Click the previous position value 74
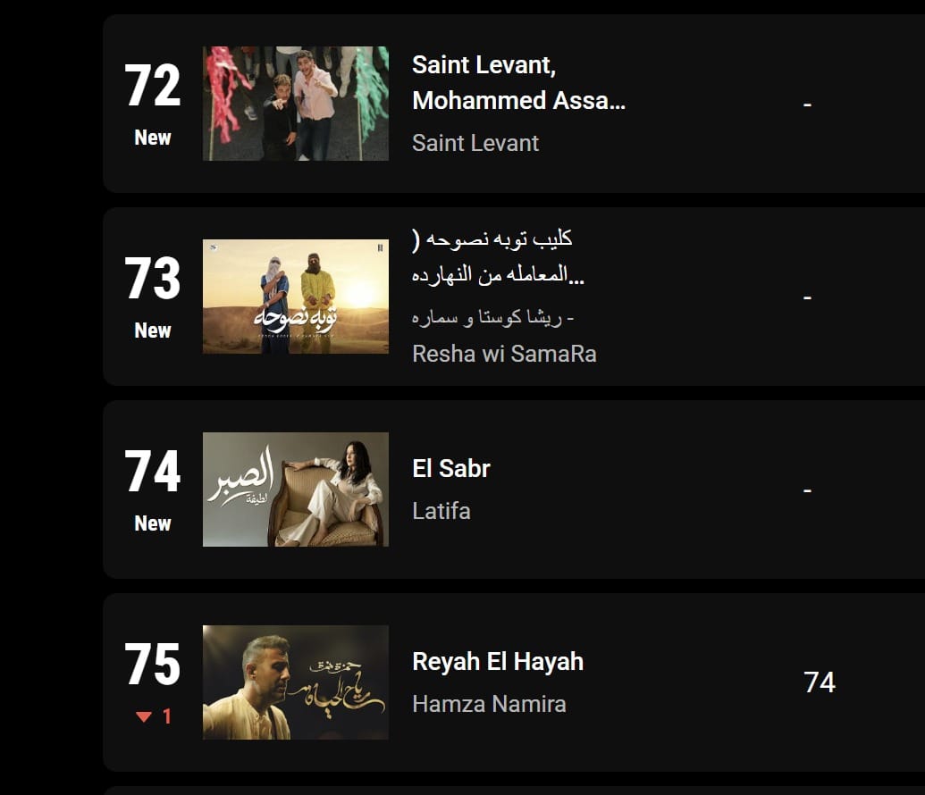 (x=820, y=682)
